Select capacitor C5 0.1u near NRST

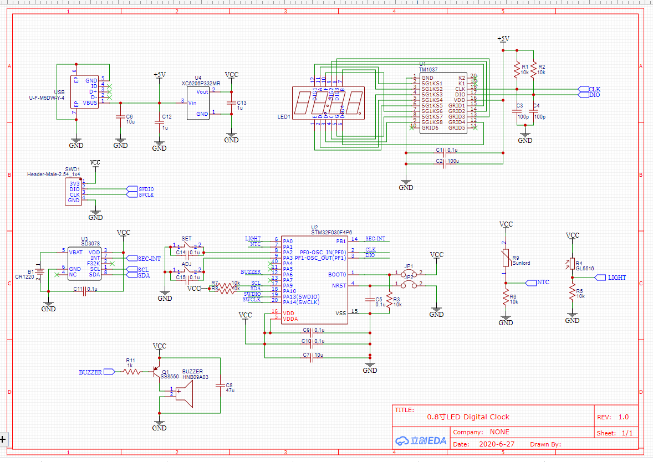click(x=370, y=299)
